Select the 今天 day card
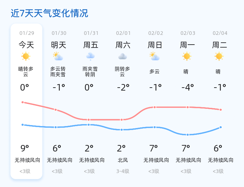The image size is (244, 187). tap(26, 101)
